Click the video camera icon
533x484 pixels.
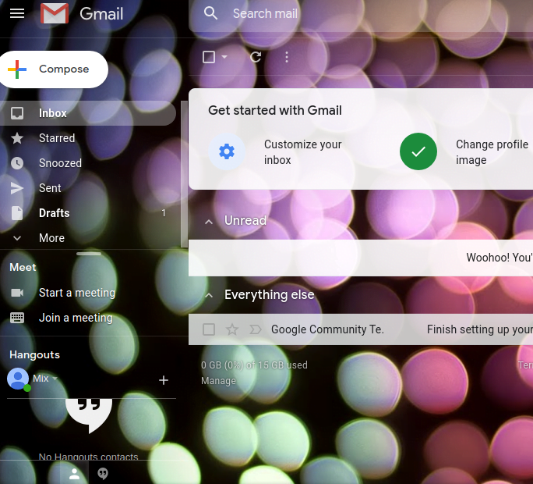click(17, 293)
